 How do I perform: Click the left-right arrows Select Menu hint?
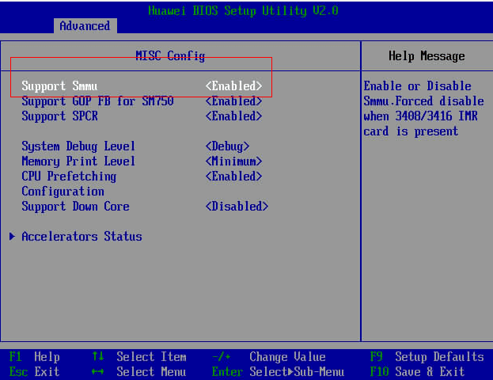tap(139, 372)
